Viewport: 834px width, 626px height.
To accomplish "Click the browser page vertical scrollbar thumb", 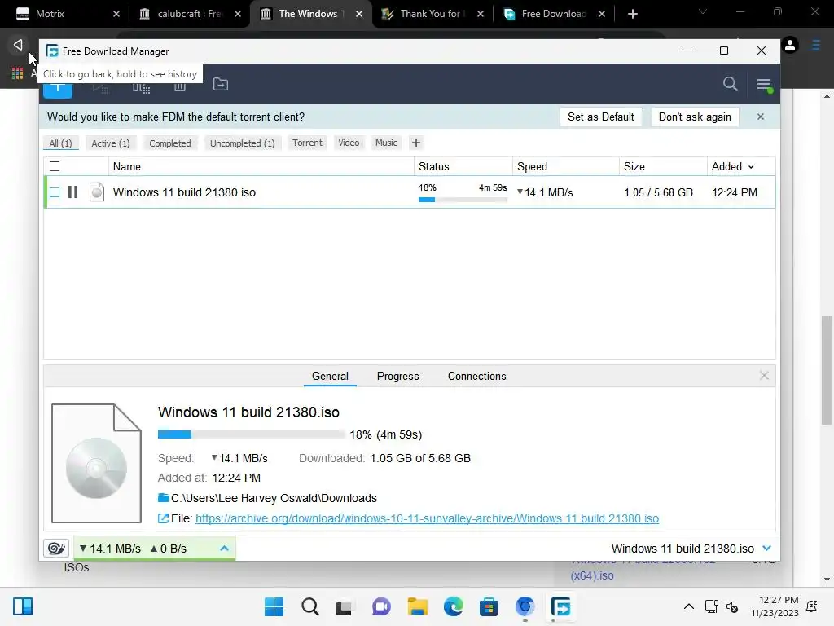I will [827, 370].
